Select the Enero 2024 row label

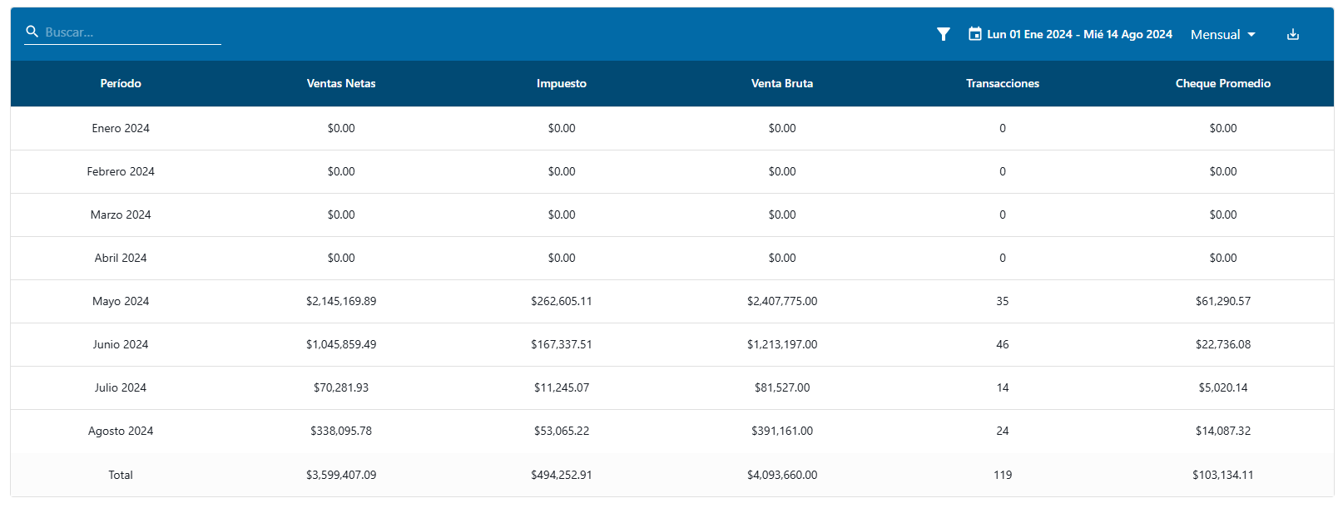[x=121, y=128]
